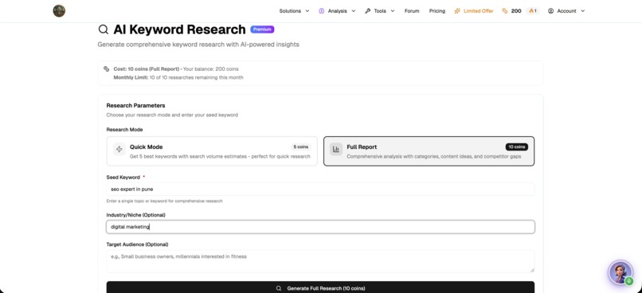Open the Account menu
The width and height of the screenshot is (642, 293).
click(x=566, y=11)
